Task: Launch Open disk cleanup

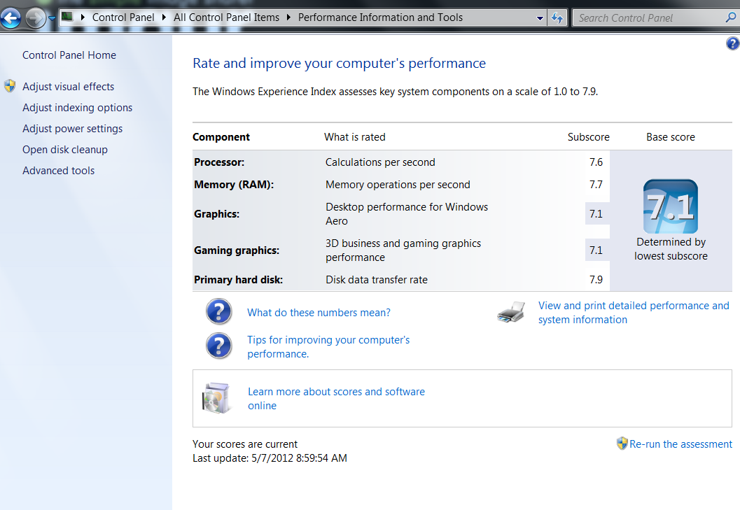Action: tap(65, 150)
